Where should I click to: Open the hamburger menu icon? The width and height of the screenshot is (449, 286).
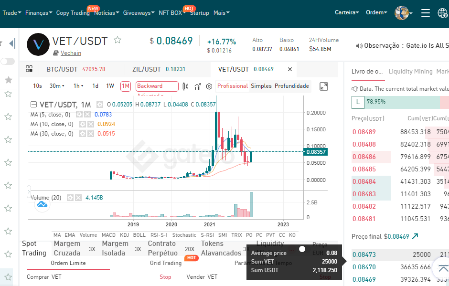click(425, 13)
